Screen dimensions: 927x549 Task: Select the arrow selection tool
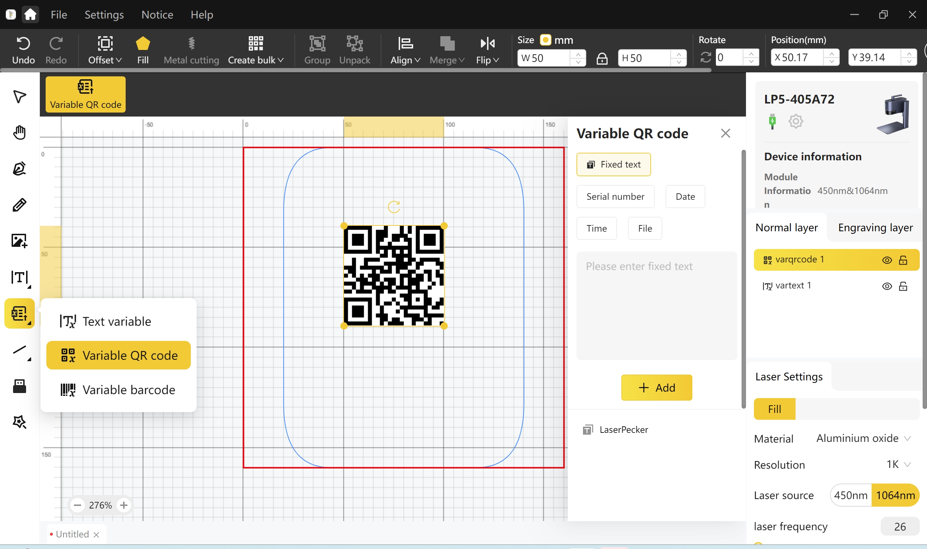pyautogui.click(x=19, y=96)
